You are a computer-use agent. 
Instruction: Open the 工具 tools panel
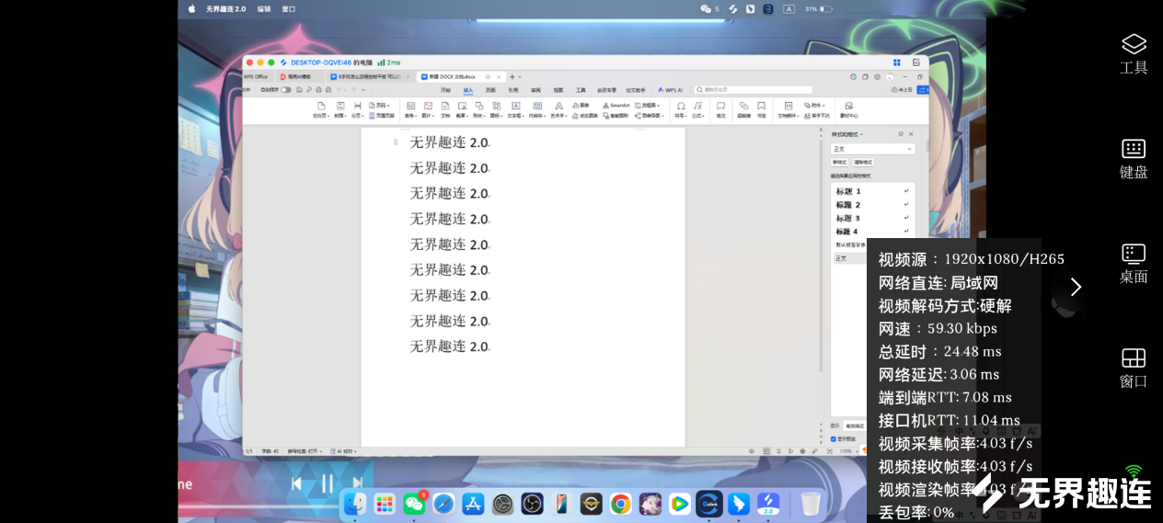pyautogui.click(x=1134, y=54)
